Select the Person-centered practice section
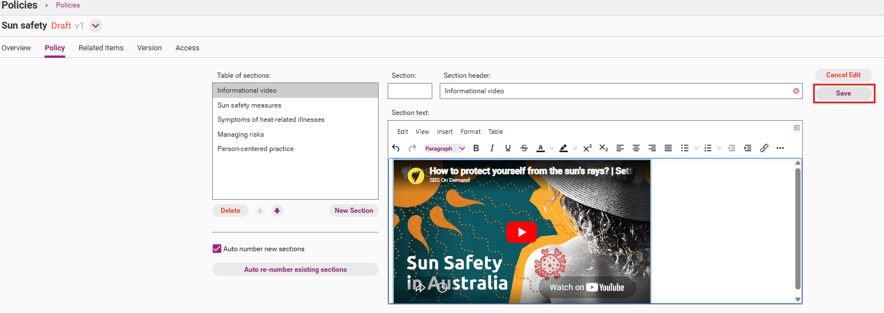This screenshot has height=313, width=884. point(295,149)
